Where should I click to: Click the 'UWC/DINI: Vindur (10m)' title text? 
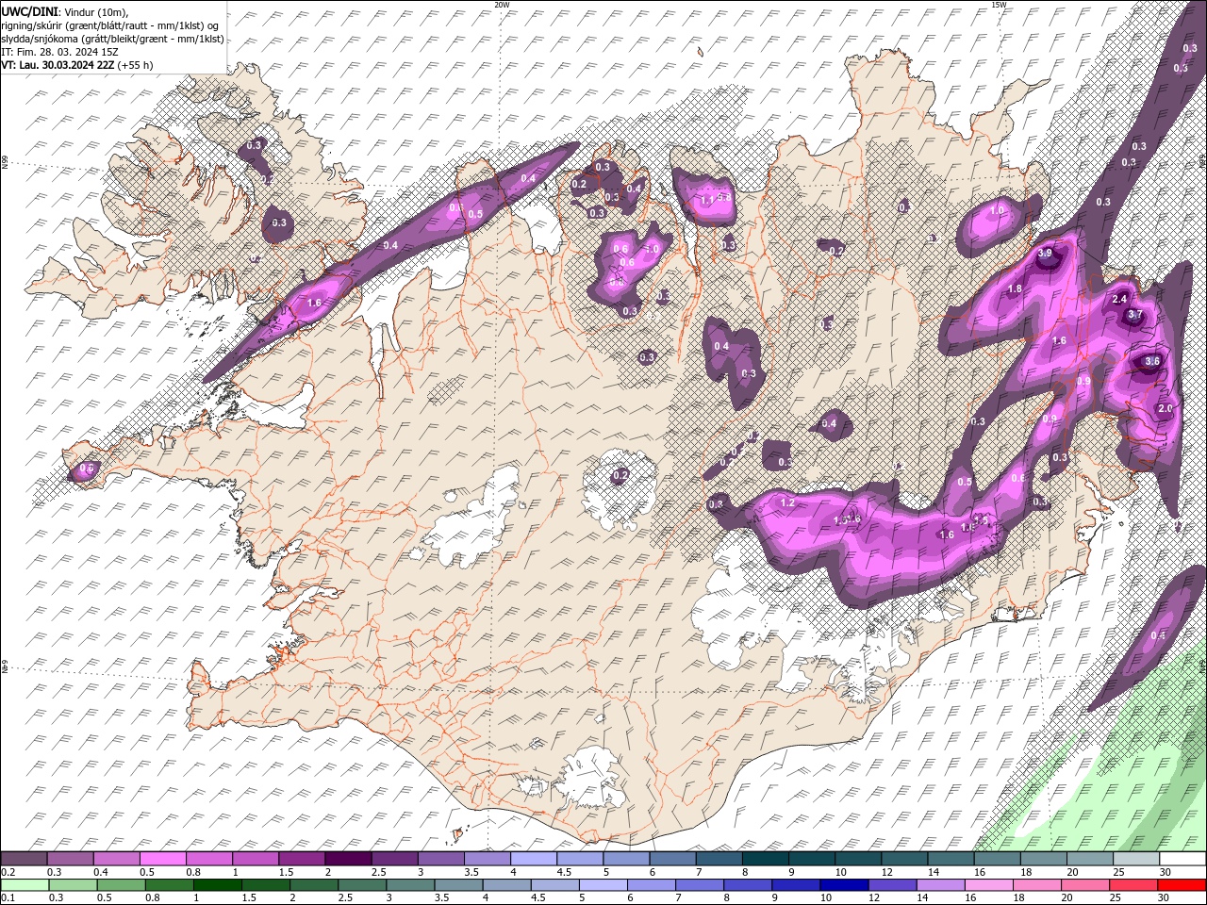(65, 11)
